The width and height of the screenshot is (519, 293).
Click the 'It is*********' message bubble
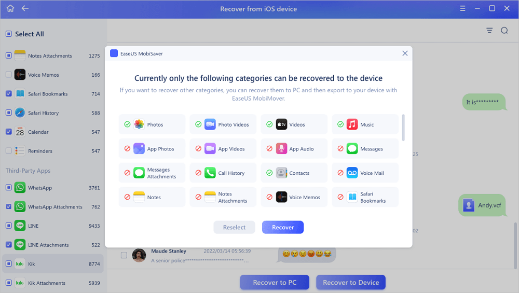click(484, 102)
